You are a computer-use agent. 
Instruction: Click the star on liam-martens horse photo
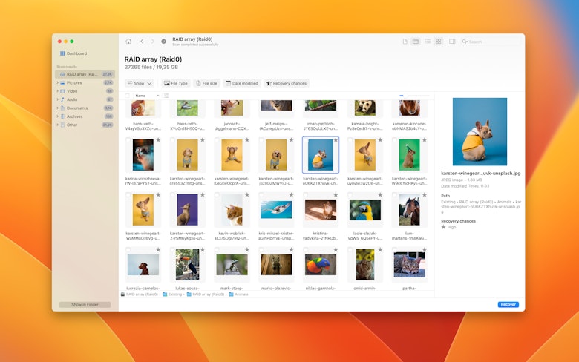point(425,194)
